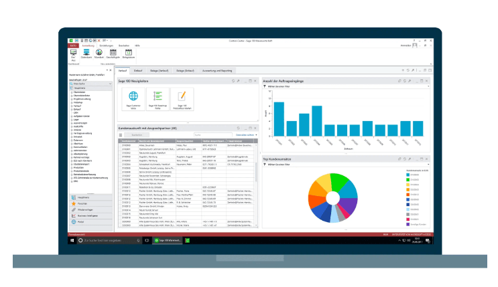Open the Kundenauskunft list menu hamburger icon
498x287 pixels.
coord(121,134)
